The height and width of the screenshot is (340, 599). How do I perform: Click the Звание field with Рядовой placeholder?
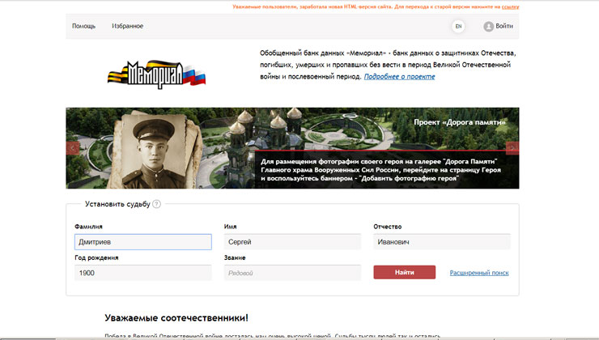pyautogui.click(x=291, y=273)
